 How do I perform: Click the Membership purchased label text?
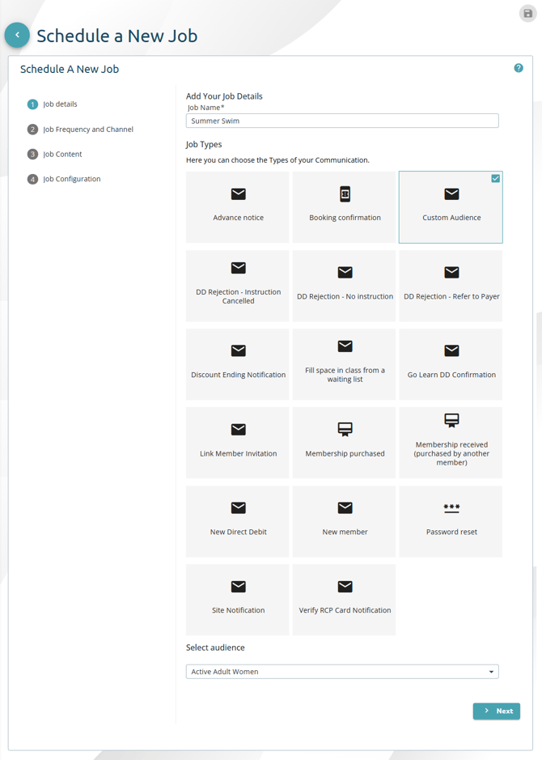pyautogui.click(x=345, y=454)
